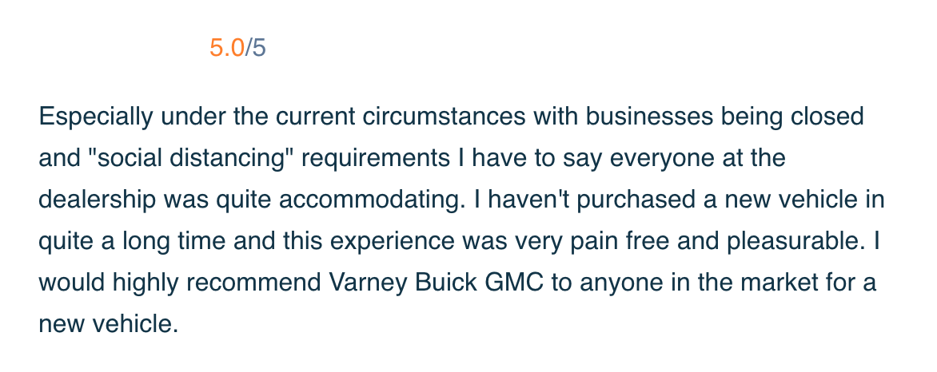Click the orange 5.0 rating score
Screen dimensions: 937x372
[226, 48]
